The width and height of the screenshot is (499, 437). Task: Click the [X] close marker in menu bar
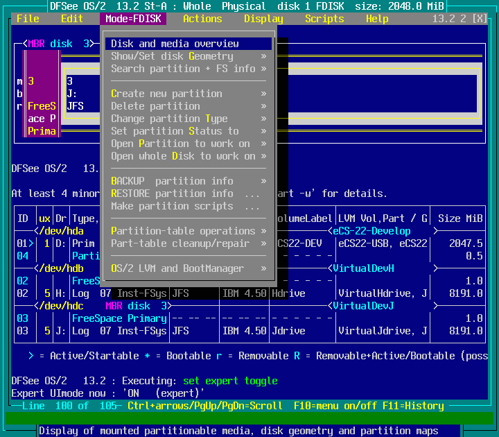pyautogui.click(x=479, y=19)
